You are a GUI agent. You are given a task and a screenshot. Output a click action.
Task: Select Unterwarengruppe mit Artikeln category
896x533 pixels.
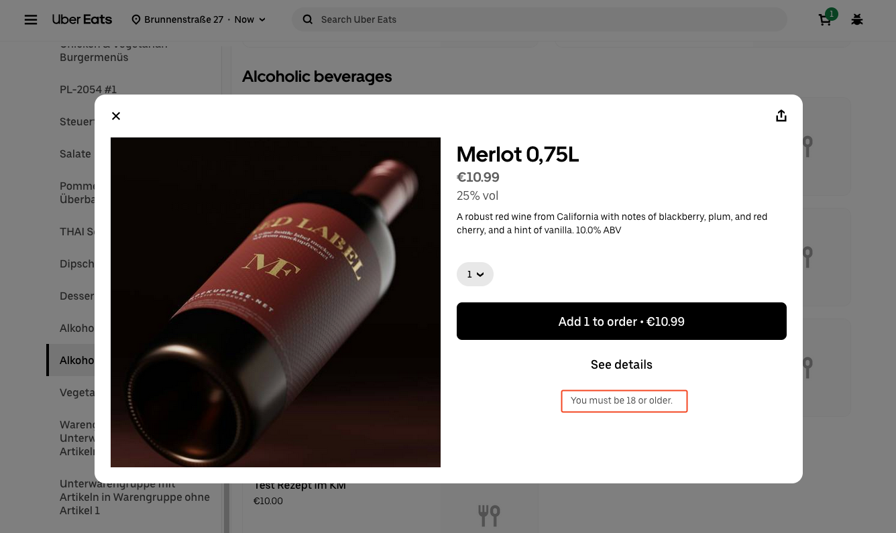(135, 497)
